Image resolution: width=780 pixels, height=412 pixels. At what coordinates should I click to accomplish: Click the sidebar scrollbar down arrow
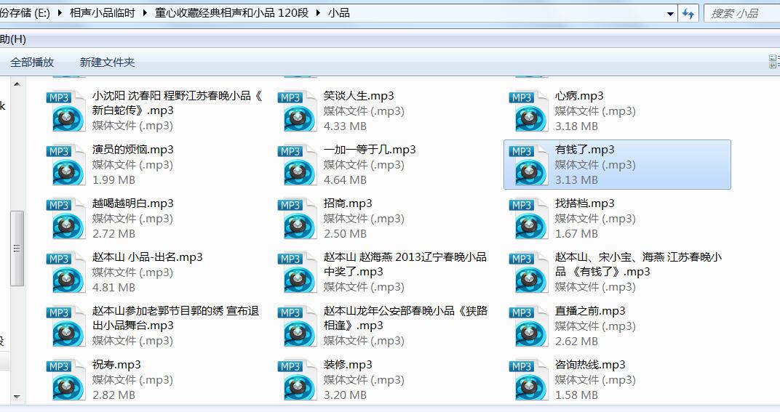pos(17,397)
